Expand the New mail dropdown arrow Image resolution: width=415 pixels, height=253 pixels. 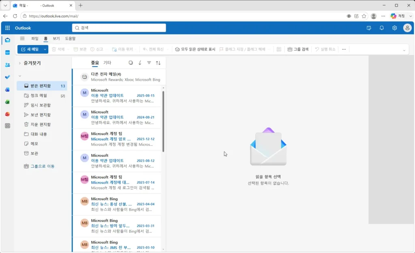pyautogui.click(x=45, y=49)
